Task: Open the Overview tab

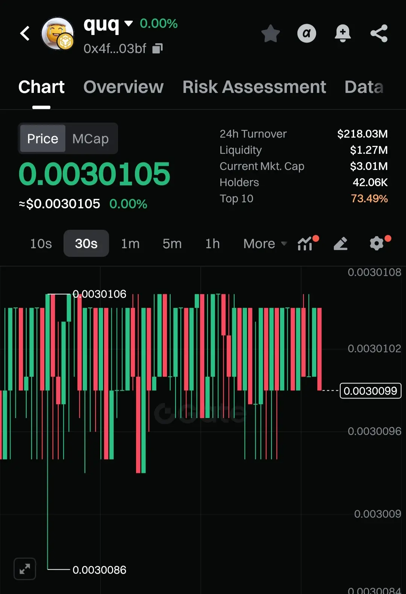Action: click(123, 87)
